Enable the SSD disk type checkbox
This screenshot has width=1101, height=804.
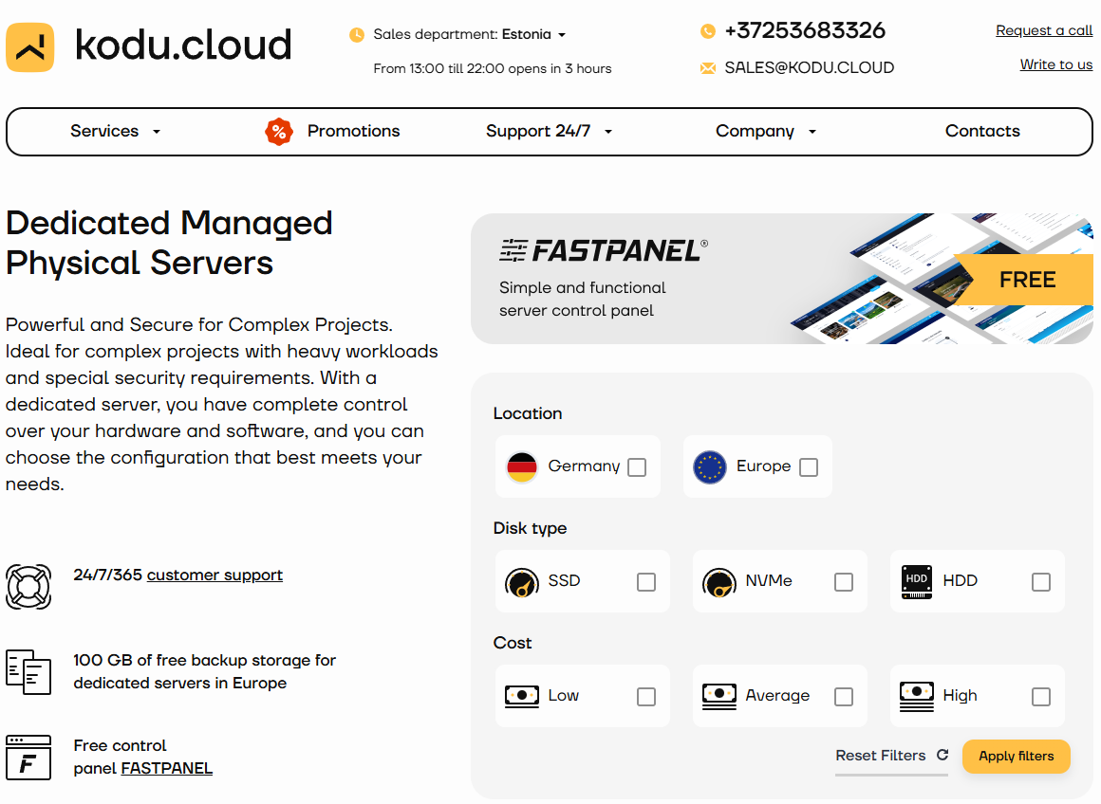tap(646, 581)
